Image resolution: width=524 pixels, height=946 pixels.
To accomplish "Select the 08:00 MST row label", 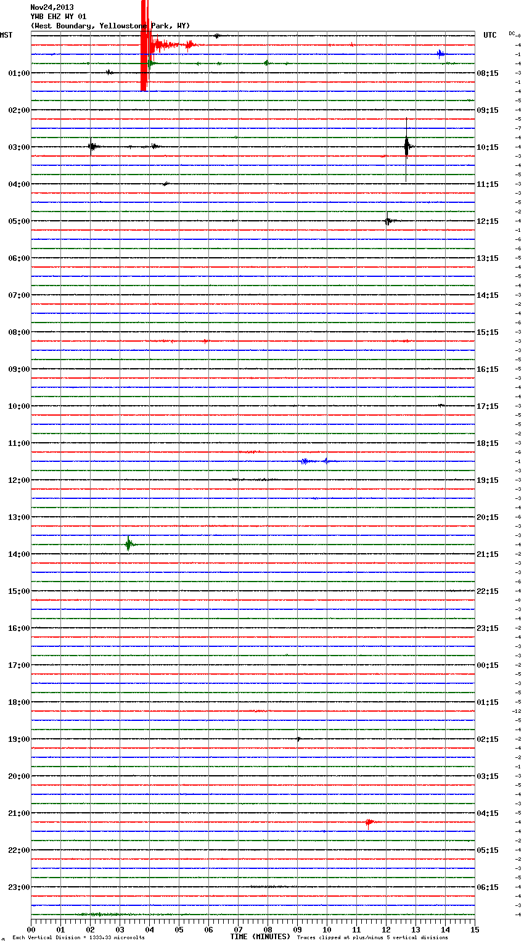I will coord(19,332).
